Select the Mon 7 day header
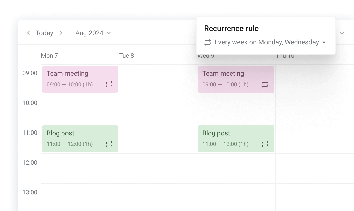 (50, 55)
